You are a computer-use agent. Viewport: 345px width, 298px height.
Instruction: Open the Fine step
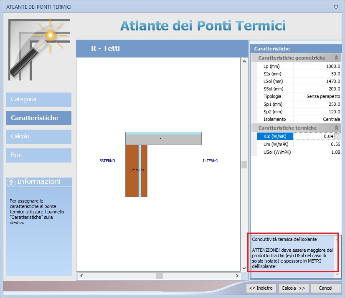38,155
